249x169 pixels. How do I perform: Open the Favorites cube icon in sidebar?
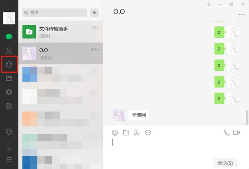click(x=9, y=64)
